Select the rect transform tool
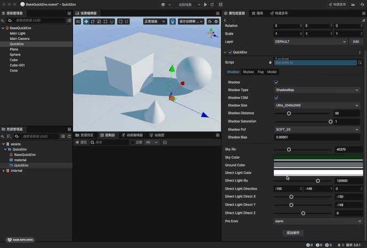The height and width of the screenshot is (248, 367). (105, 21)
